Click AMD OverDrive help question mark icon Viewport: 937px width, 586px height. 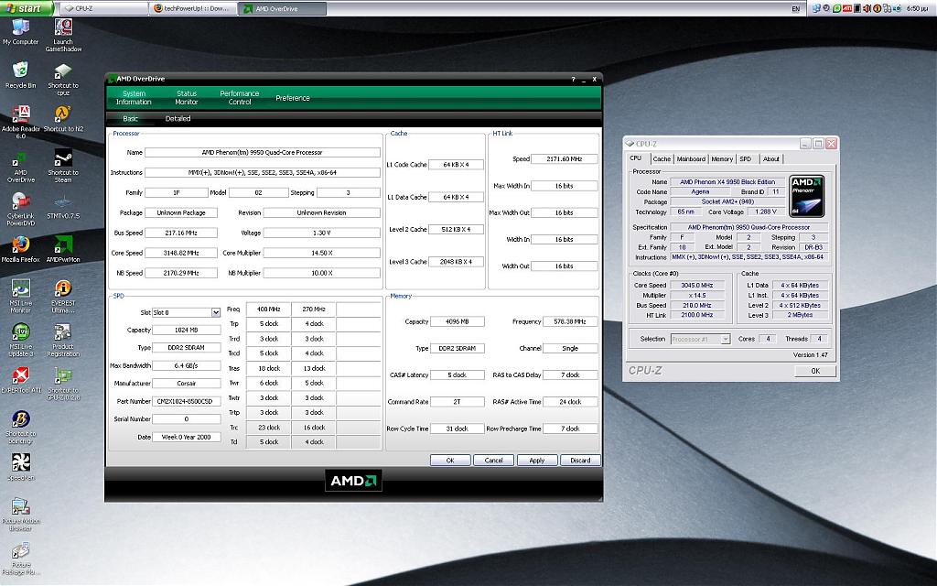pos(573,79)
